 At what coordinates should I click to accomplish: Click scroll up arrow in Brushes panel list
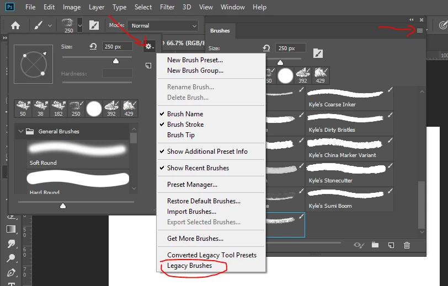[422, 92]
